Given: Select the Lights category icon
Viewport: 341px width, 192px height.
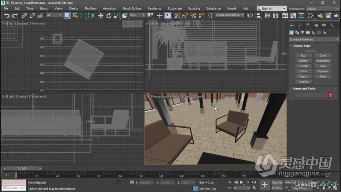Looking at the screenshot, I should click(302, 32).
